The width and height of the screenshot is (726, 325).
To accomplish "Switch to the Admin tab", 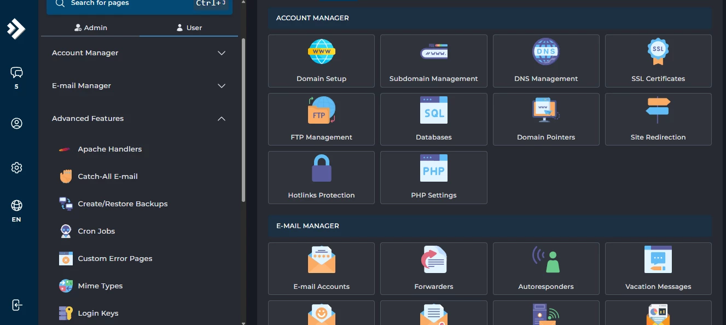I will [x=91, y=27].
